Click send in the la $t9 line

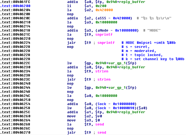click(x=100, y=124)
